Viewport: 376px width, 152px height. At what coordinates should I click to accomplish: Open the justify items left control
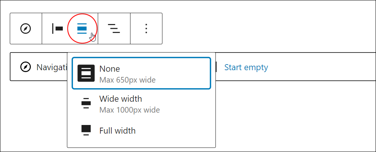coord(57,29)
